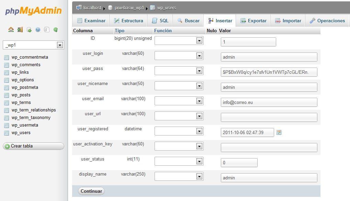
Task: Switch to the Examinar tab
Action: tap(91, 21)
